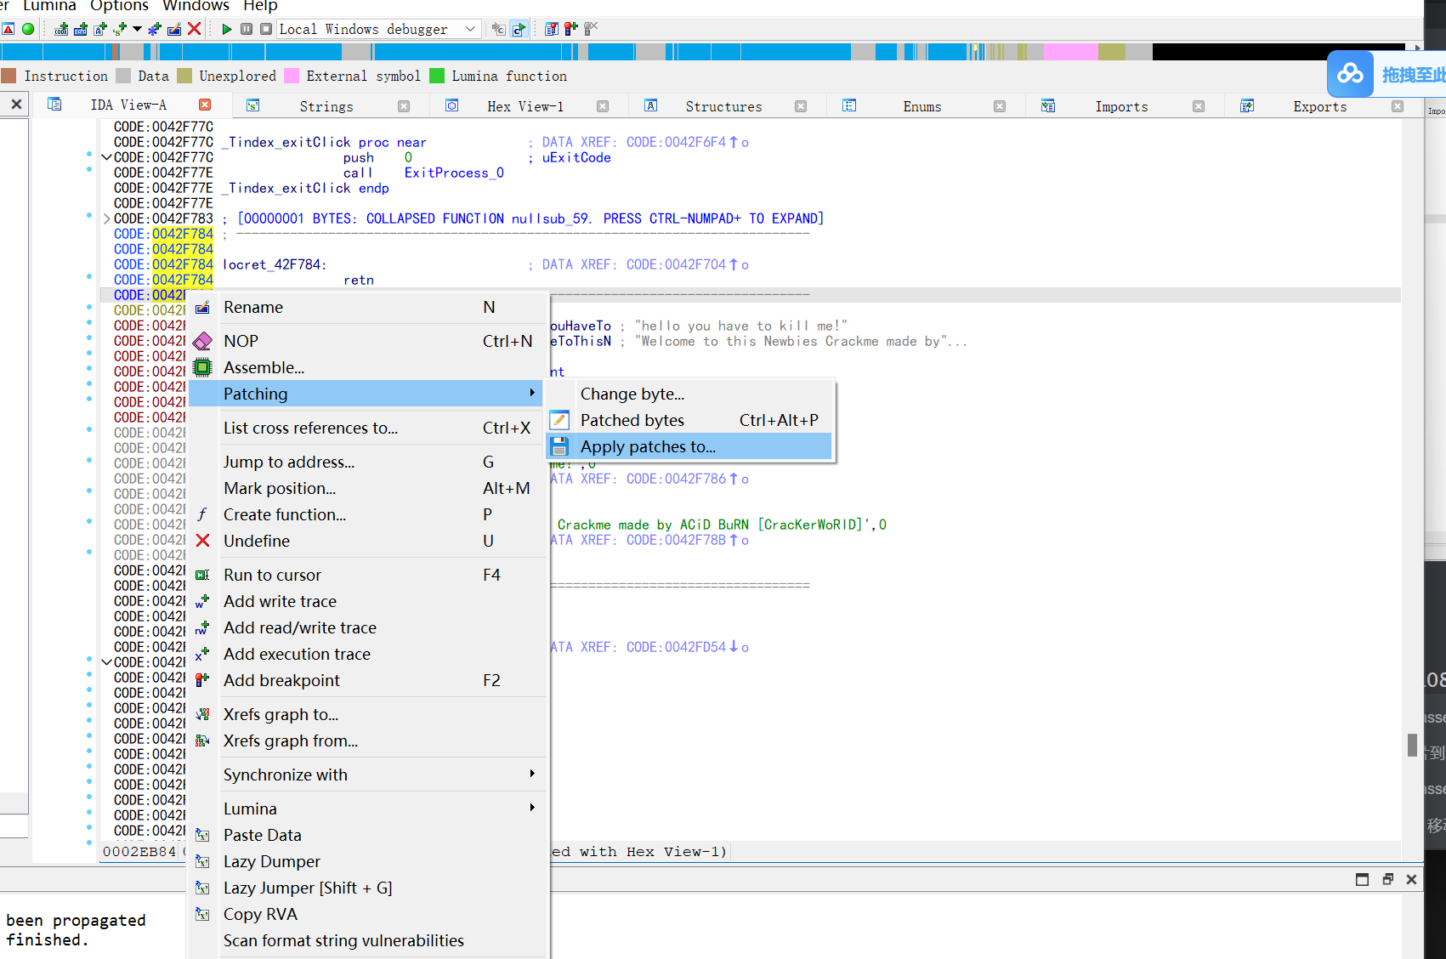Select Jump to address... menu item

(x=367, y=462)
